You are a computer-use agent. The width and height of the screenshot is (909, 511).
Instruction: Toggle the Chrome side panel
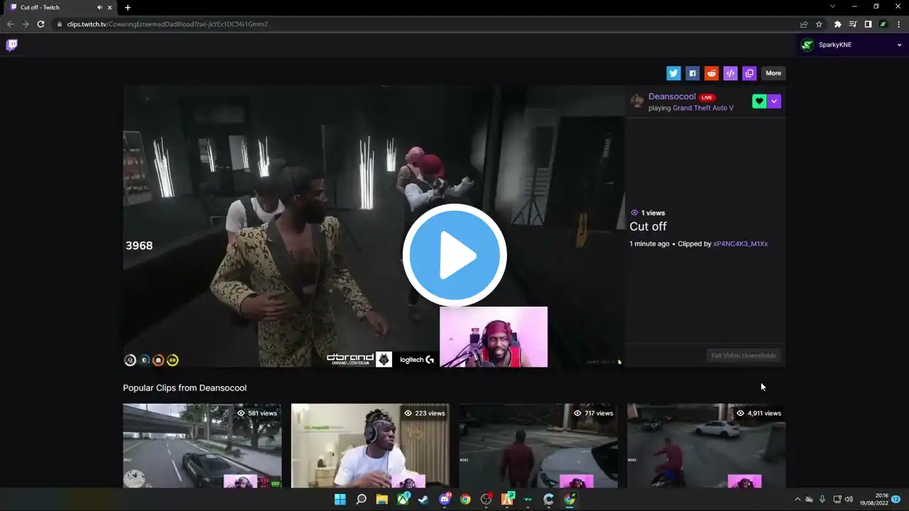click(868, 24)
